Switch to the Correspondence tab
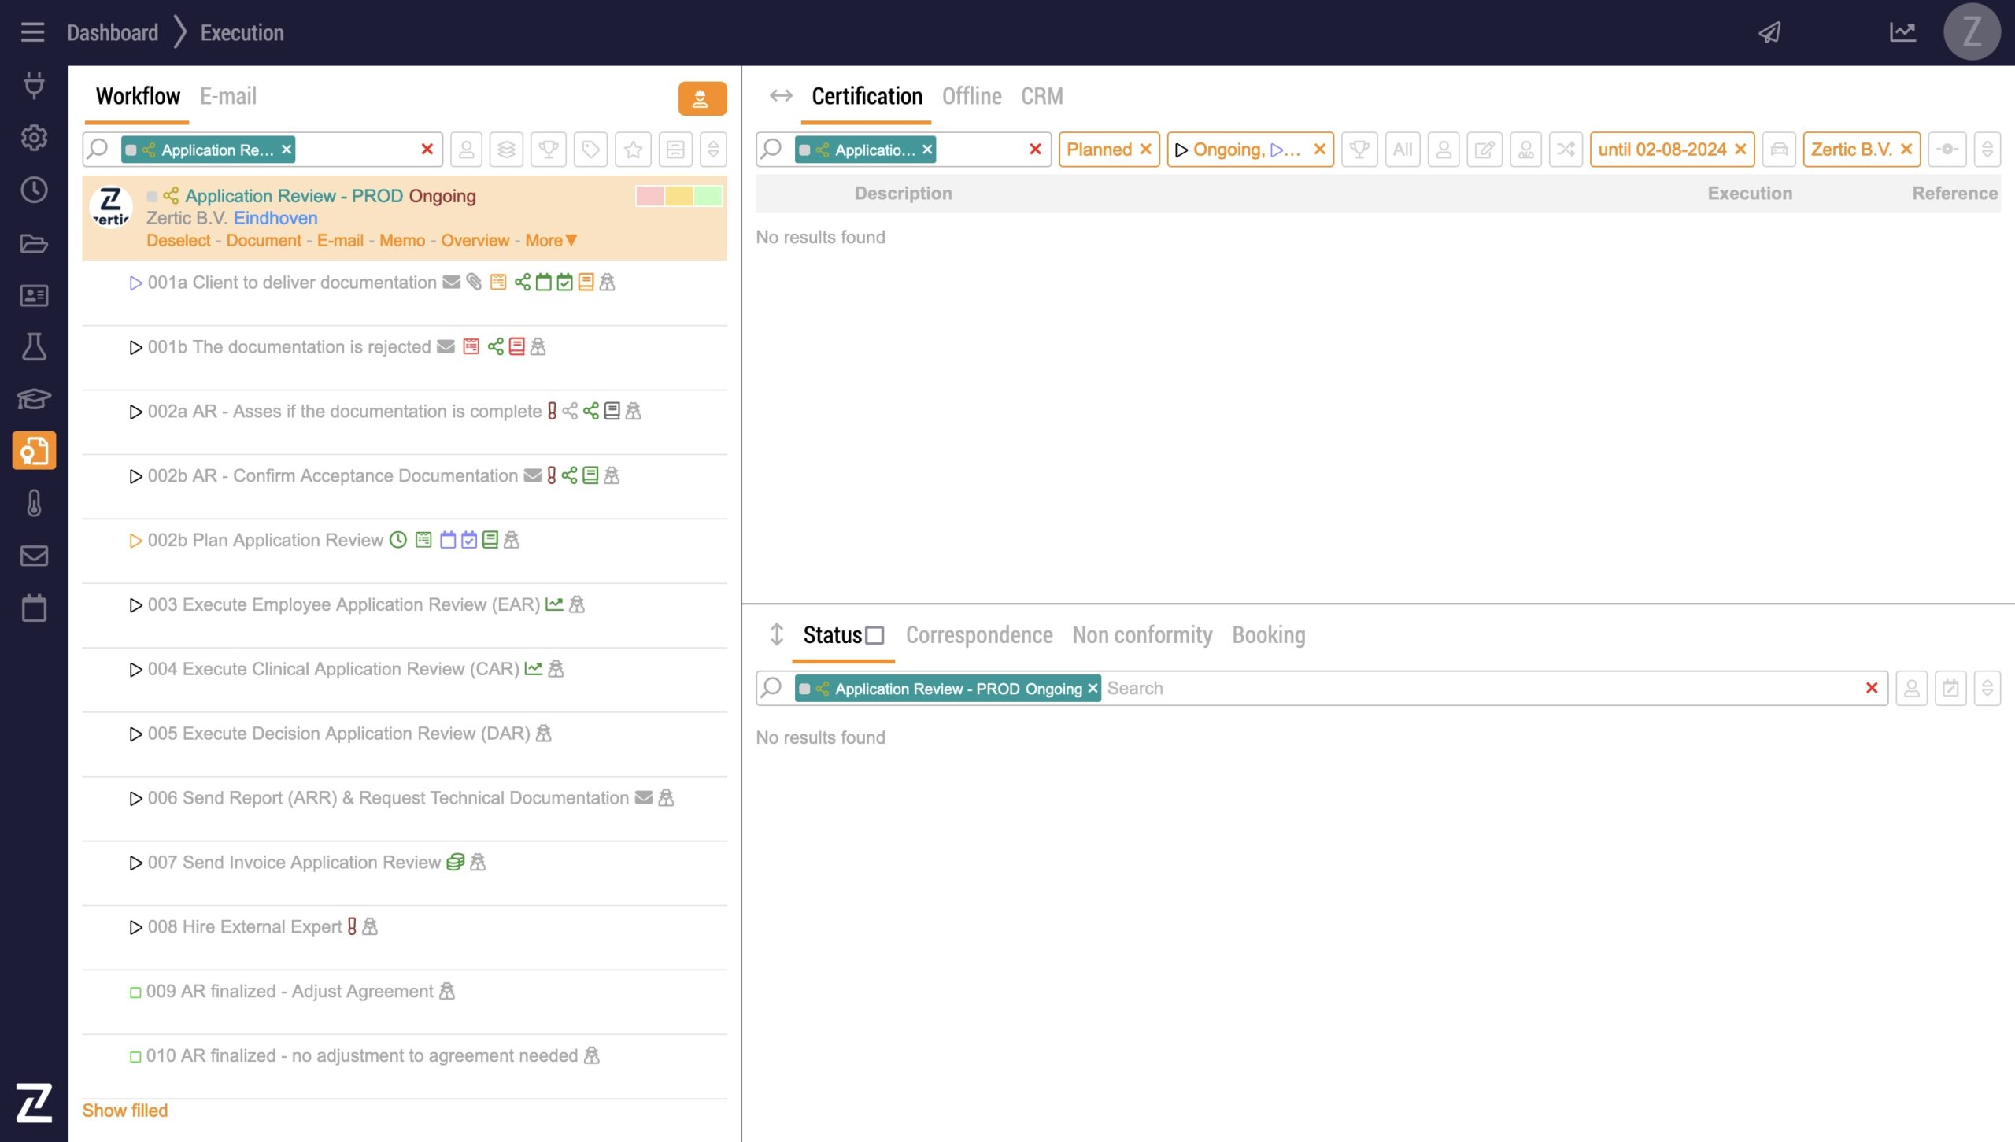Screen dimensions: 2015x1142 pyautogui.click(x=978, y=635)
